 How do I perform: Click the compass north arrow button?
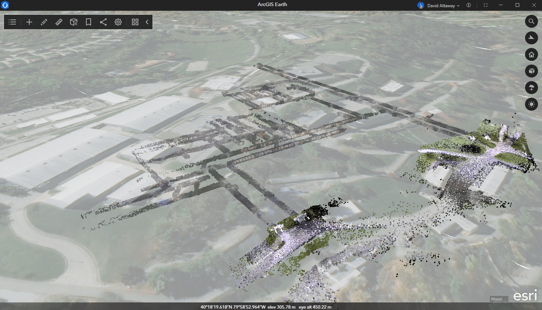[532, 38]
